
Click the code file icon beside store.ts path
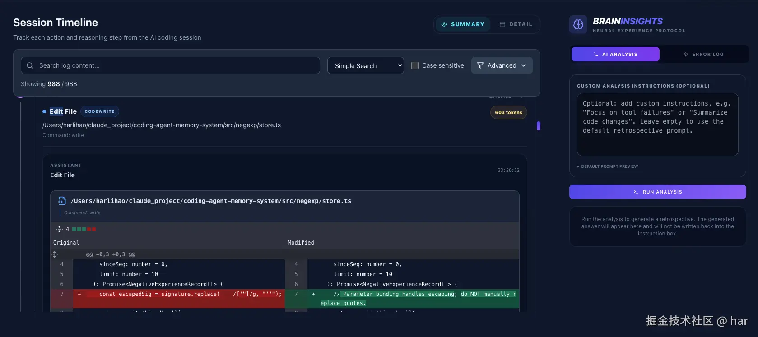(x=62, y=201)
